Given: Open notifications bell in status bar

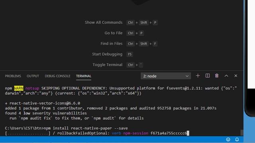Looking at the screenshot, I should [x=237, y=139].
